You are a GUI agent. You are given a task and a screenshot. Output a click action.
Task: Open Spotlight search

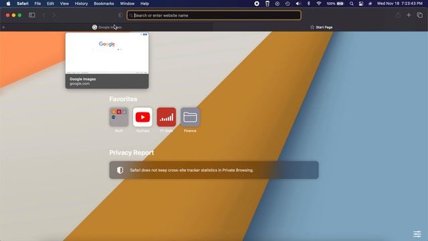[352, 3]
